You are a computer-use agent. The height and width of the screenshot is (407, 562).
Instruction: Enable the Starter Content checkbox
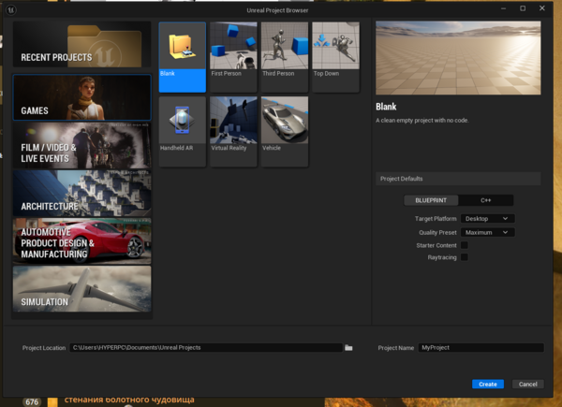(464, 244)
